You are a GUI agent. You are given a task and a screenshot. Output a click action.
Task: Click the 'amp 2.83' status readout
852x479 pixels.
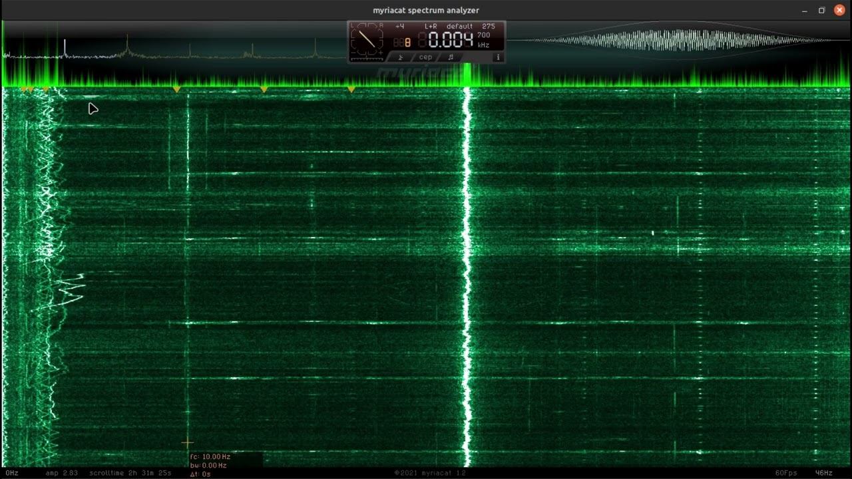click(62, 473)
